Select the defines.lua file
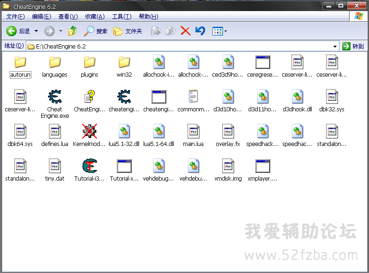369x273 pixels. tap(54, 135)
